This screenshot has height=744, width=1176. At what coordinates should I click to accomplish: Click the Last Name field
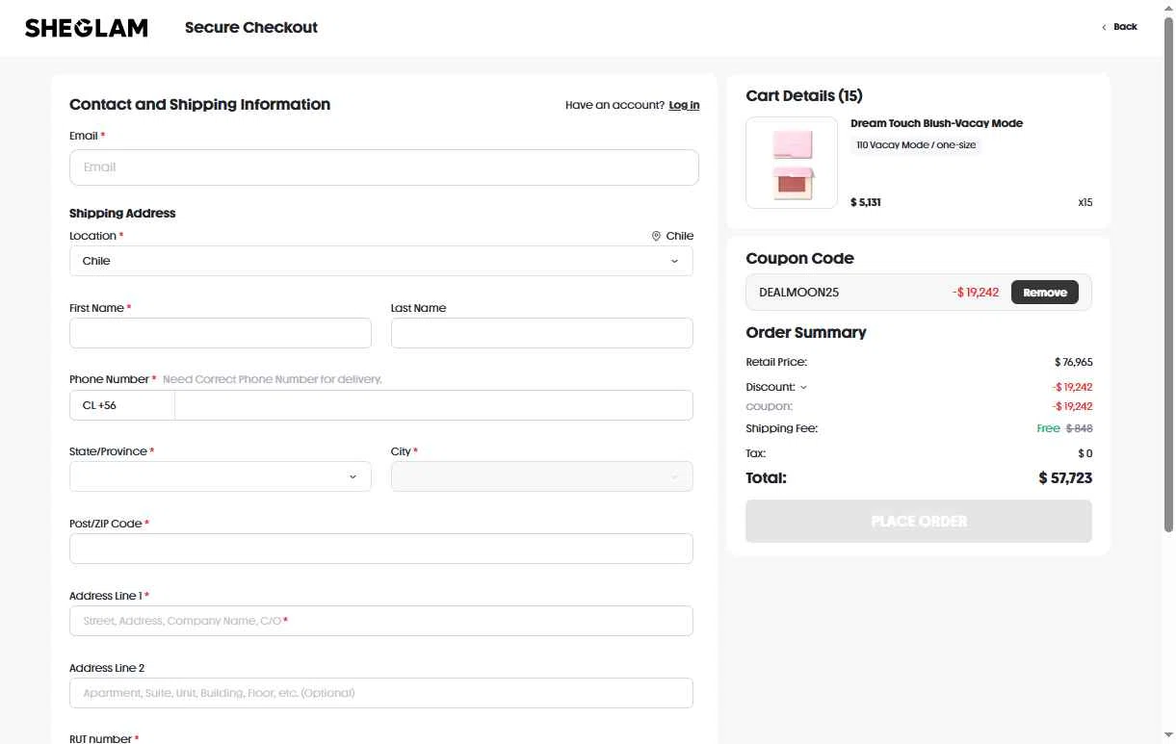coord(541,333)
